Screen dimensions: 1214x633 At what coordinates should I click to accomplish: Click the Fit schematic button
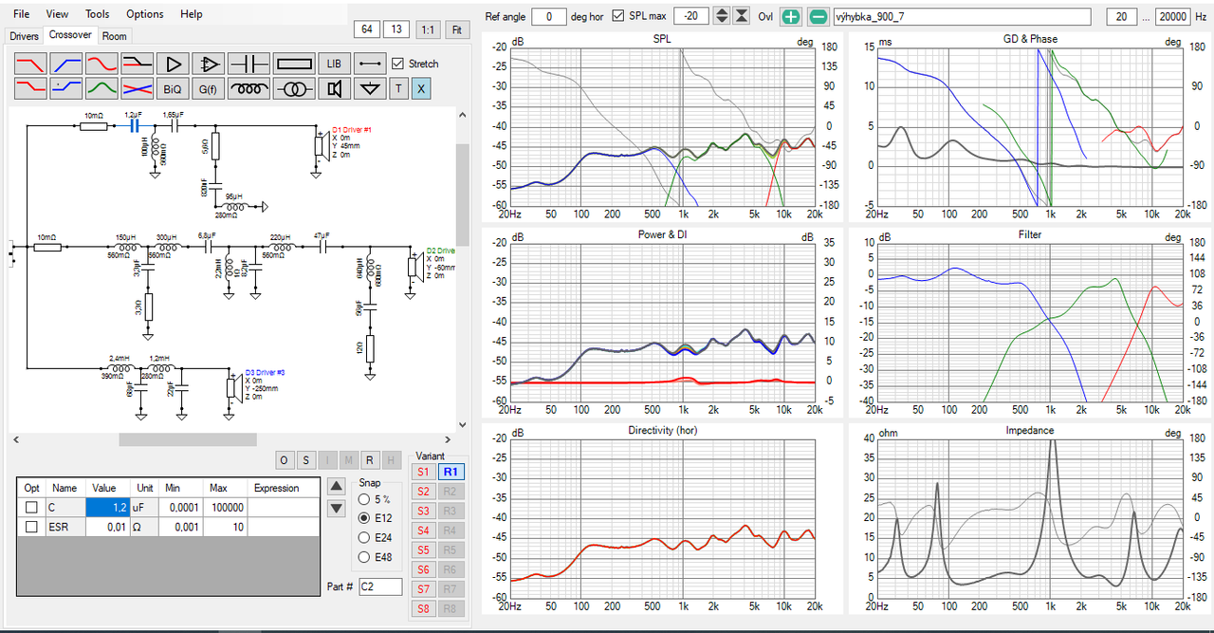(x=458, y=29)
